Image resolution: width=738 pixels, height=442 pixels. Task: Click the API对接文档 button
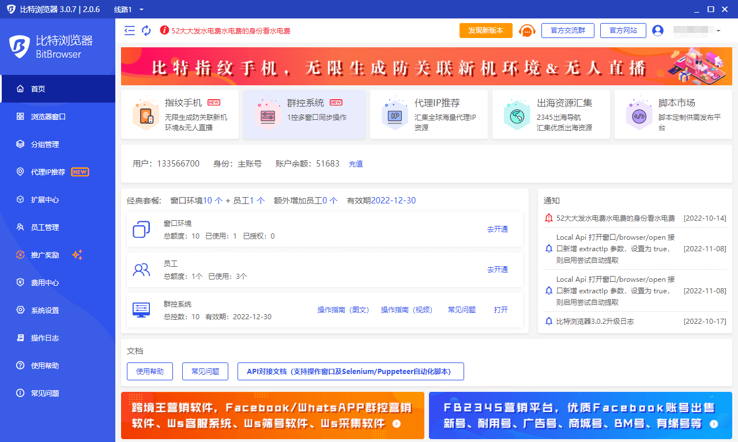click(350, 372)
